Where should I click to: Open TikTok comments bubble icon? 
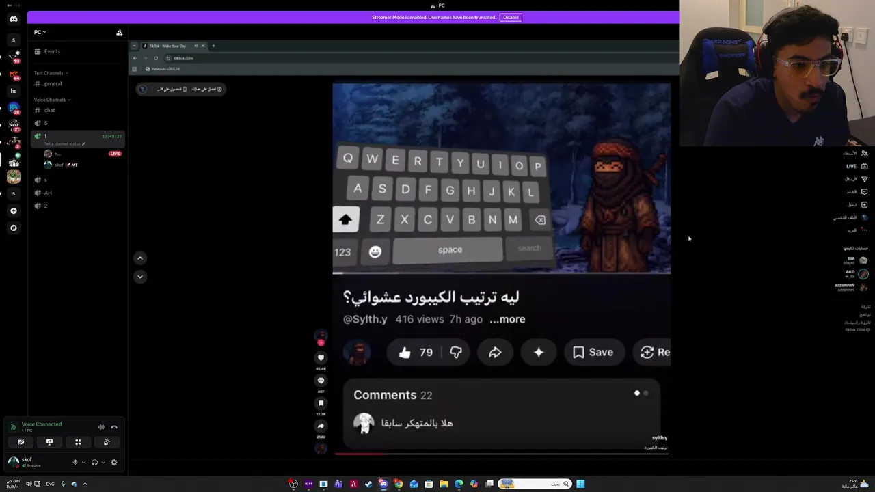click(x=321, y=381)
